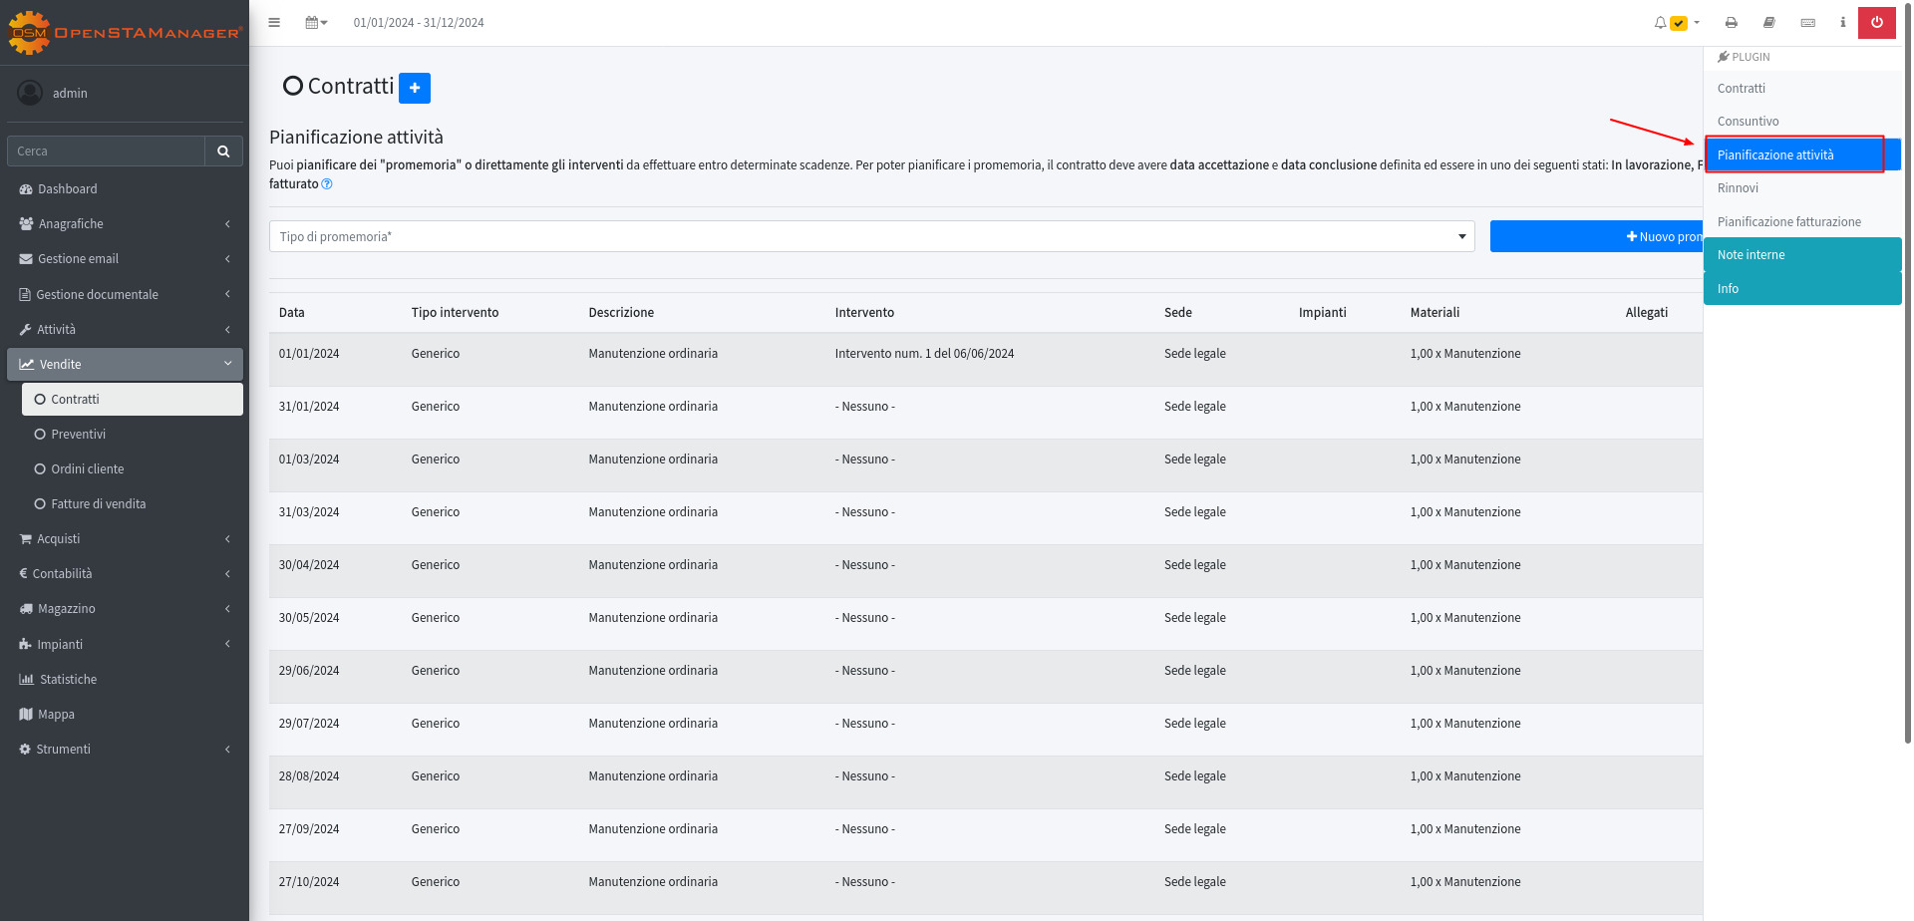Open the Rinnovi plugin tab

pyautogui.click(x=1738, y=188)
